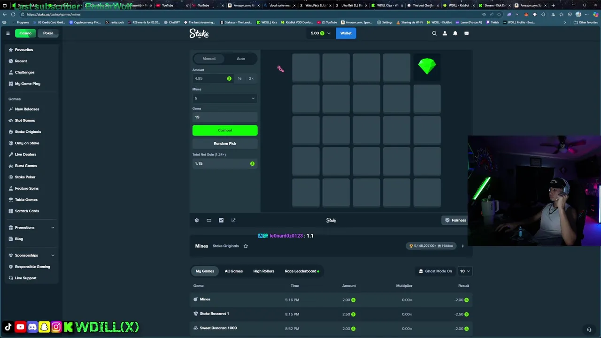The width and height of the screenshot is (601, 338).
Task: Click the Stake logo in the header
Action: pos(199,33)
